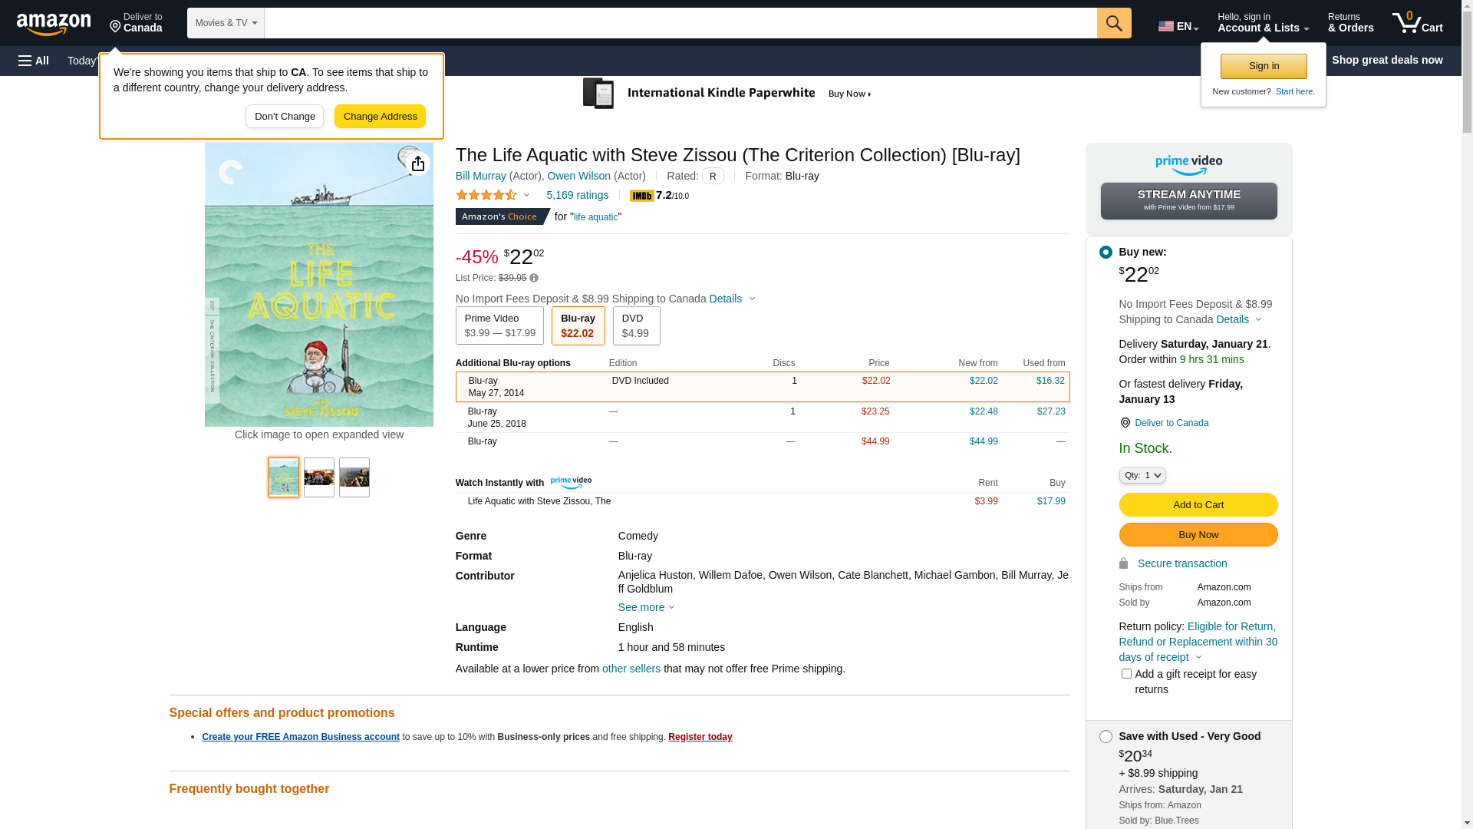Click the List Price info icon
This screenshot has width=1473, height=829.
(534, 279)
